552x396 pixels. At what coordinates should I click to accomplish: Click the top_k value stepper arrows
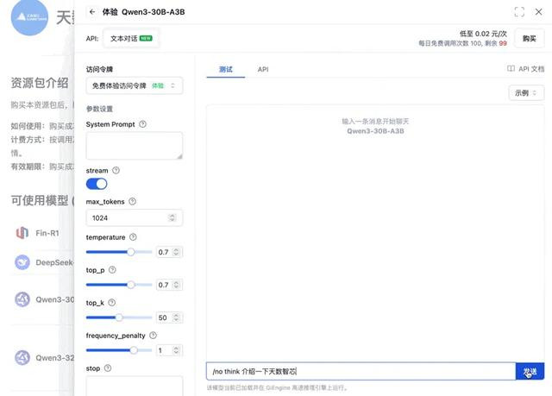pyautogui.click(x=176, y=317)
